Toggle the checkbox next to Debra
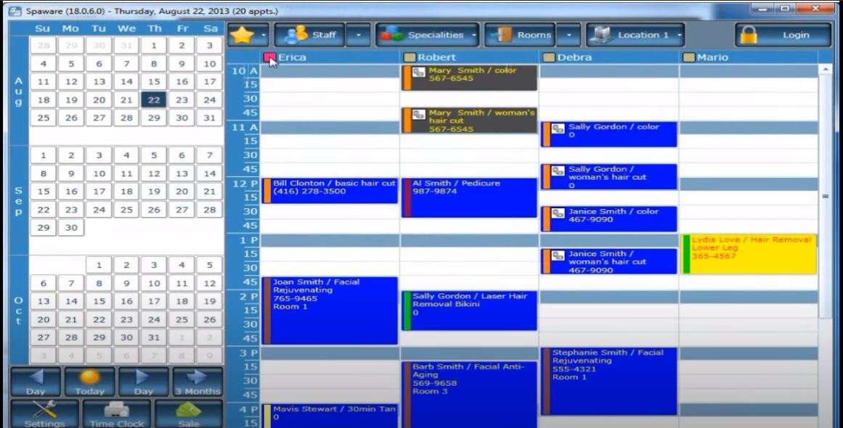843x428 pixels. [549, 57]
